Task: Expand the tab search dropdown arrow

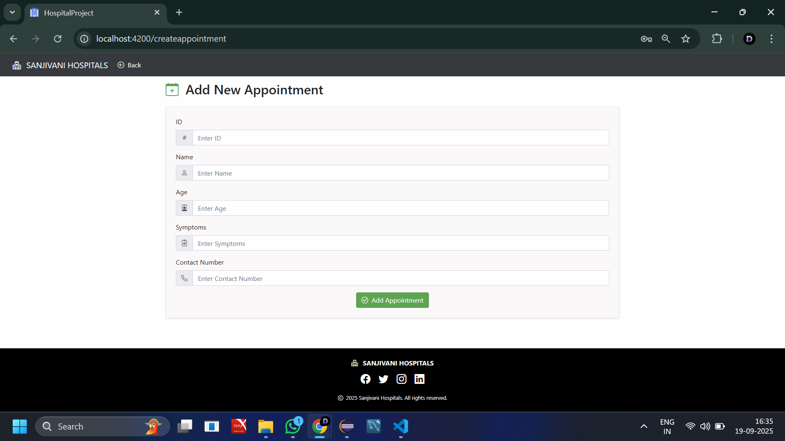Action: point(12,12)
